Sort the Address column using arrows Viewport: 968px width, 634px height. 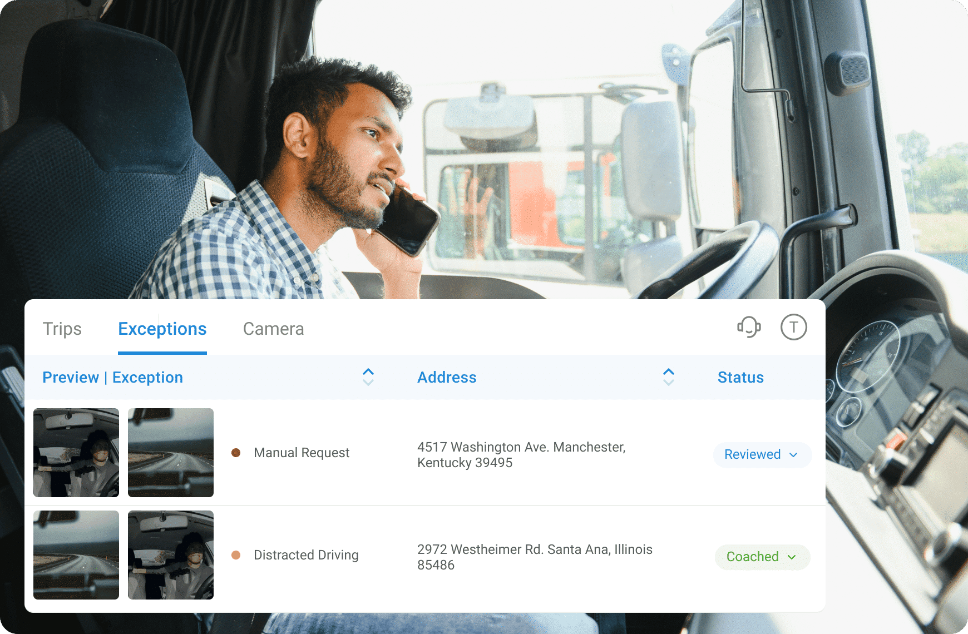(668, 377)
